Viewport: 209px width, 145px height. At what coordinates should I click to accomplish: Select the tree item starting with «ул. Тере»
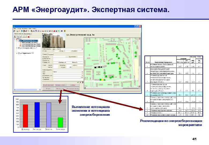[27, 53]
